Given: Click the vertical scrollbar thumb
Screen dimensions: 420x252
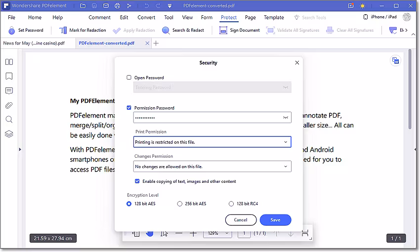Looking at the screenshot, I should pos(410,89).
